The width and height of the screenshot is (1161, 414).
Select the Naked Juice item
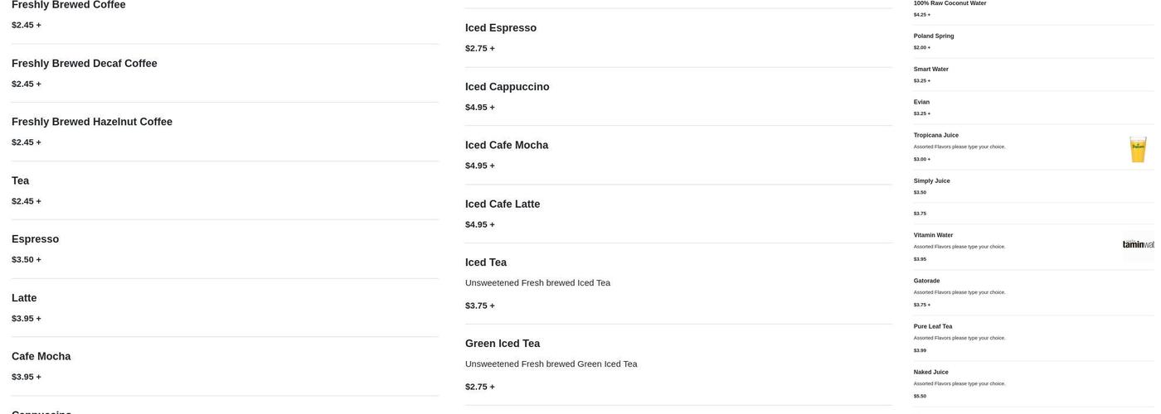coord(931,373)
